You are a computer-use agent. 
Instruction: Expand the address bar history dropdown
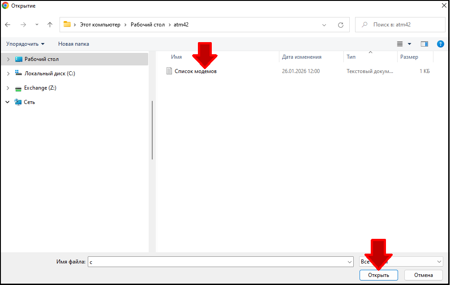(324, 25)
